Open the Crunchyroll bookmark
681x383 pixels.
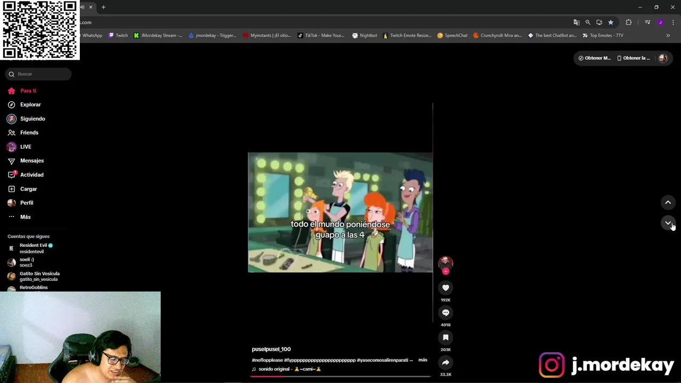[x=497, y=36]
